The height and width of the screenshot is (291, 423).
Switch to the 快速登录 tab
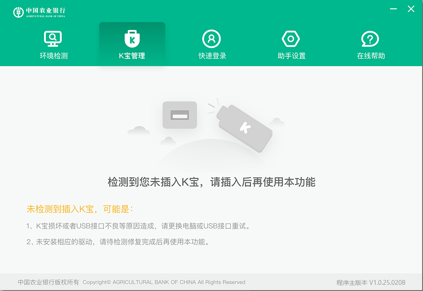tap(211, 44)
